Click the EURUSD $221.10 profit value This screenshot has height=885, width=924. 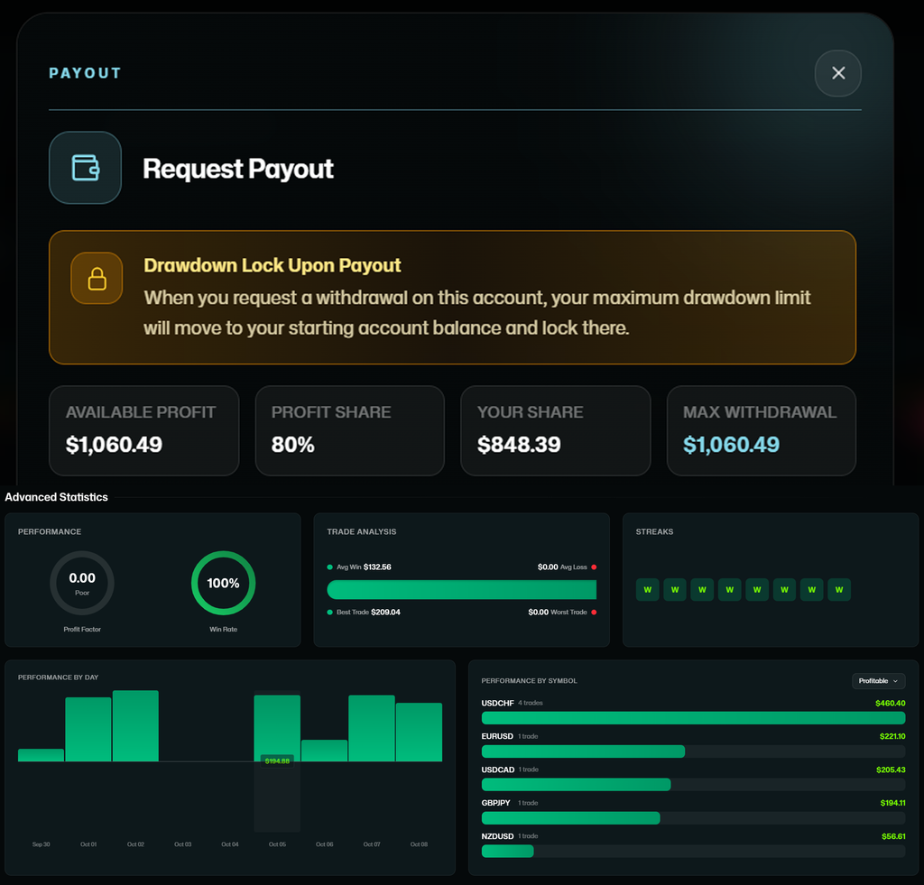click(x=892, y=736)
